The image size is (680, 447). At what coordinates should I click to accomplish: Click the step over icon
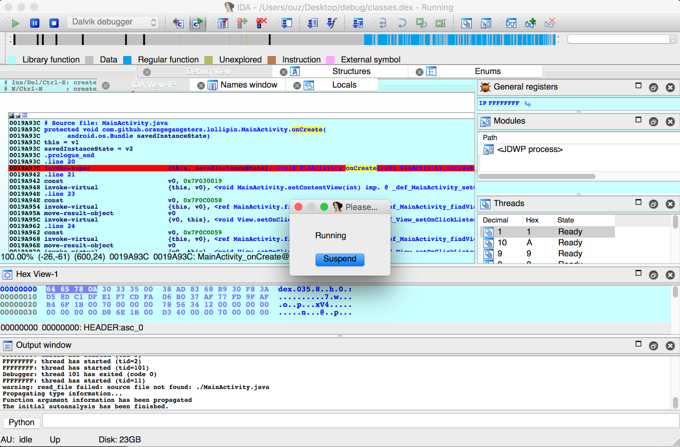tap(402, 23)
